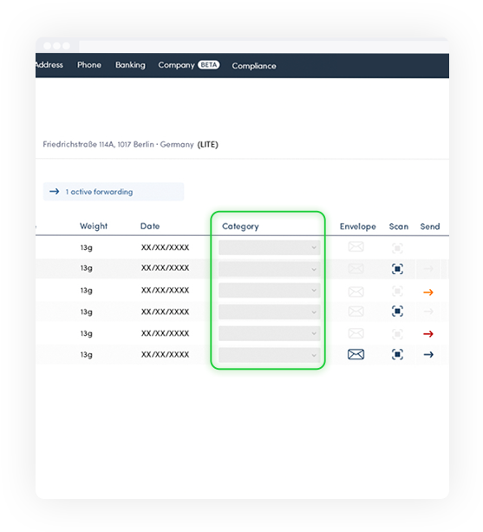Open the scan icon in last row
Screen dimensions: 483x532
pyautogui.click(x=397, y=355)
